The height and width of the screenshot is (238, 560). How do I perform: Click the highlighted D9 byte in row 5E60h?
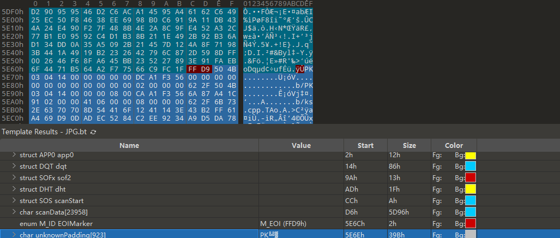206,69
